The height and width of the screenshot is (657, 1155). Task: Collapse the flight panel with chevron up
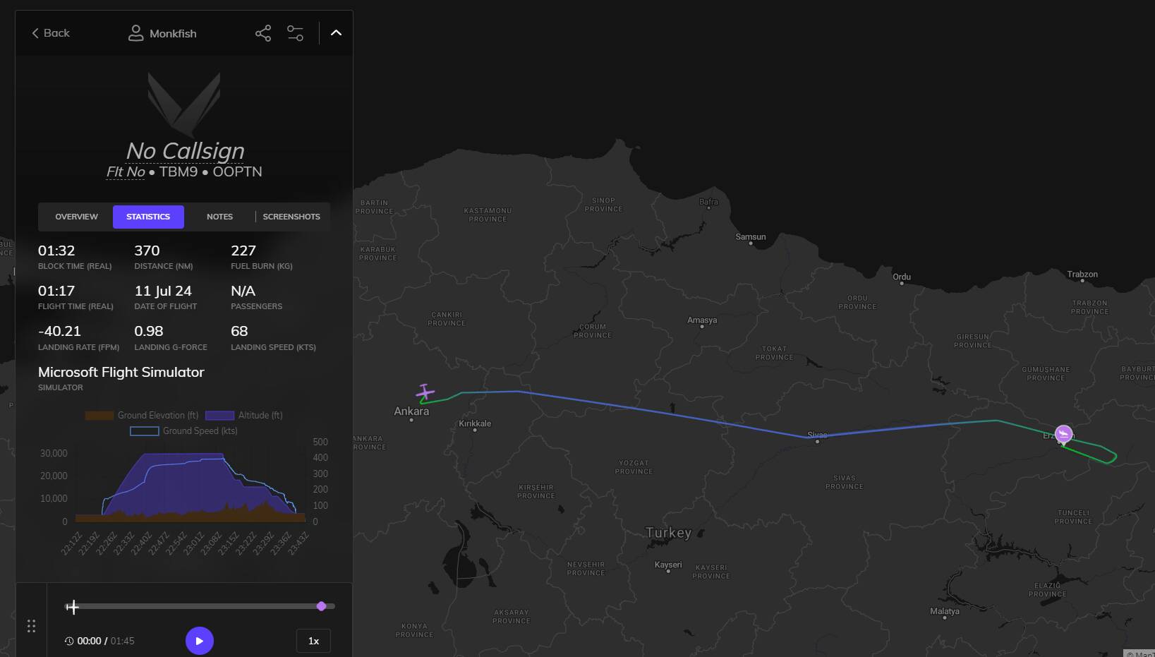[336, 33]
